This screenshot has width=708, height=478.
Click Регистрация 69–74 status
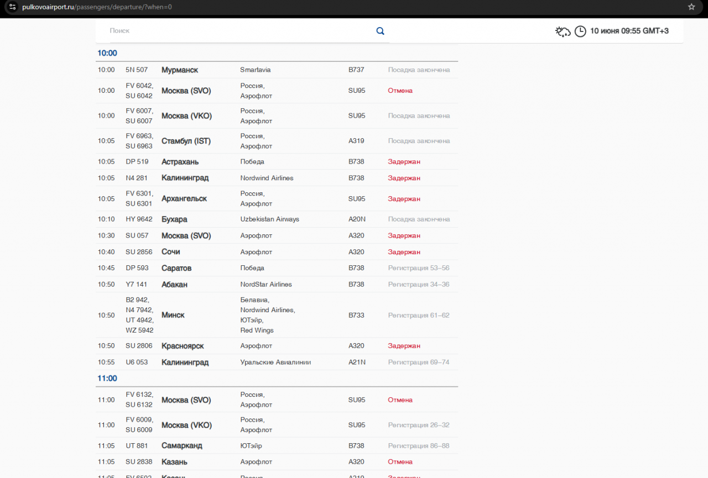tap(419, 363)
